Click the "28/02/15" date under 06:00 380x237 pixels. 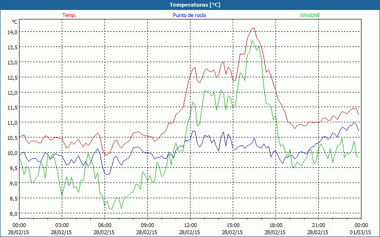click(x=104, y=232)
